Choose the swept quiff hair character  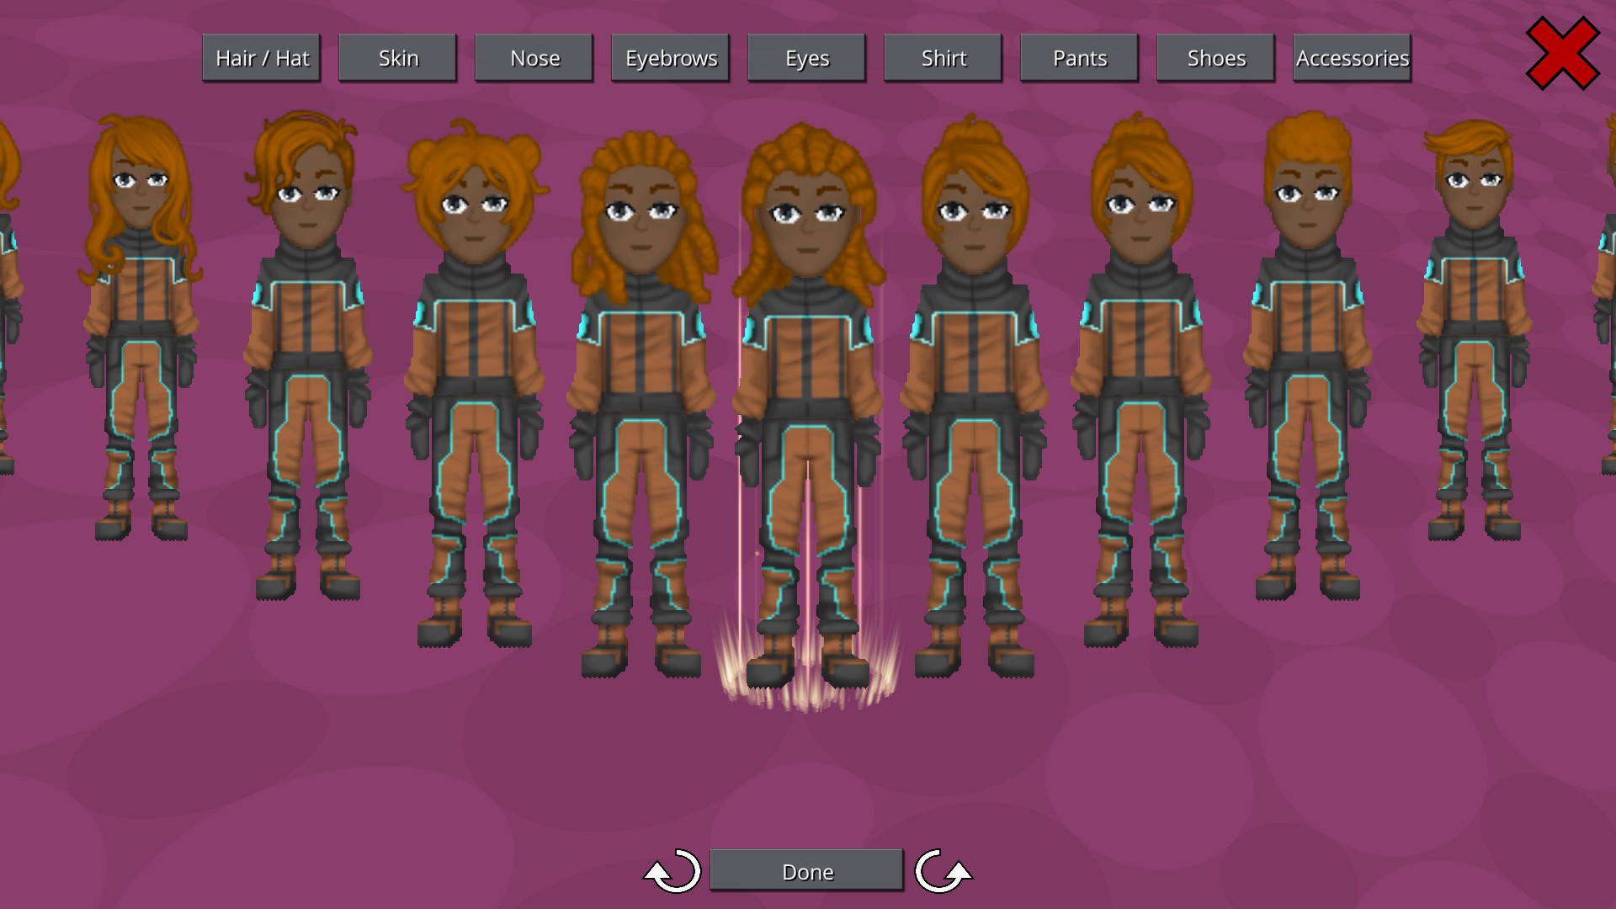(1475, 330)
